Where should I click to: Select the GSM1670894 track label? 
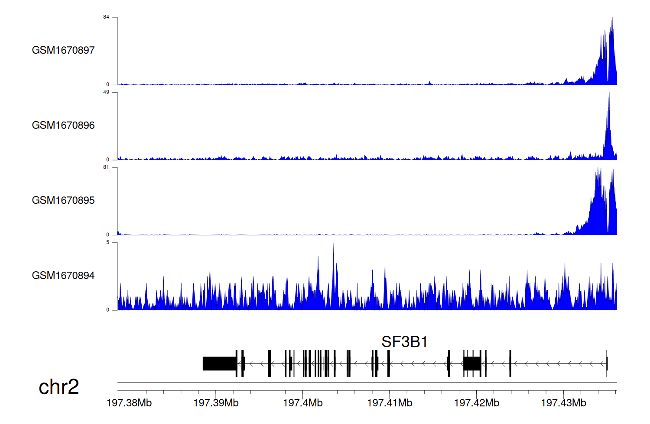point(63,276)
